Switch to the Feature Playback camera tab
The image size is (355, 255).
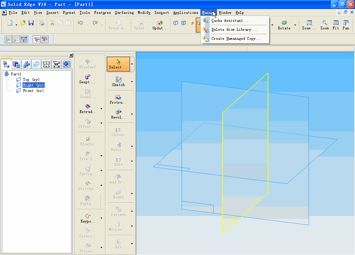click(x=56, y=64)
